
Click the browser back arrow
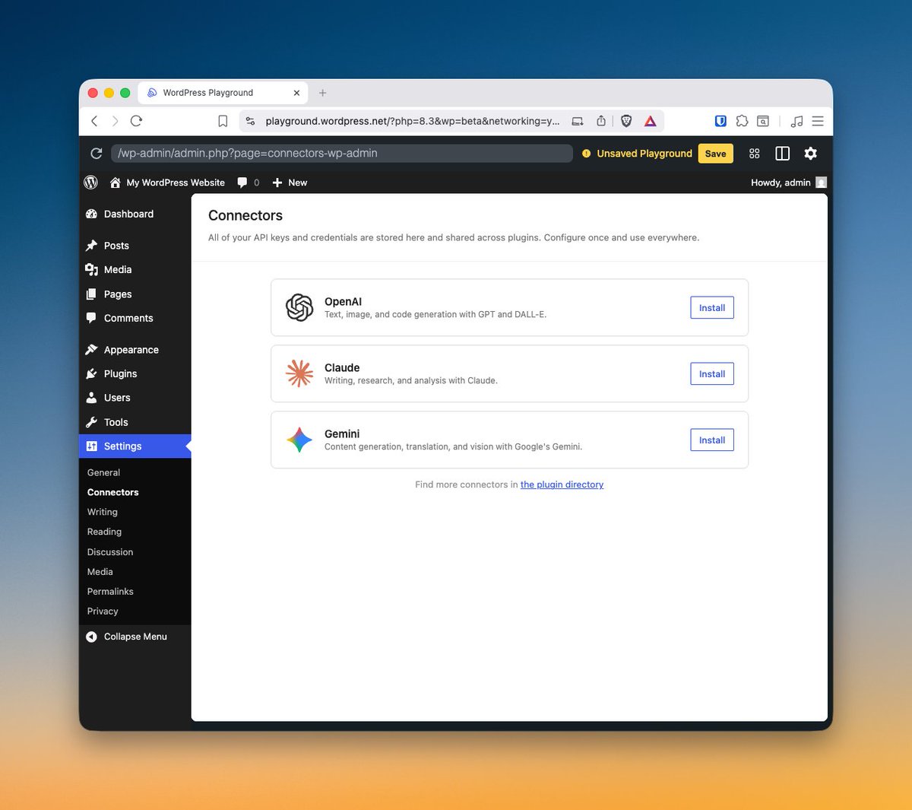pyautogui.click(x=94, y=121)
